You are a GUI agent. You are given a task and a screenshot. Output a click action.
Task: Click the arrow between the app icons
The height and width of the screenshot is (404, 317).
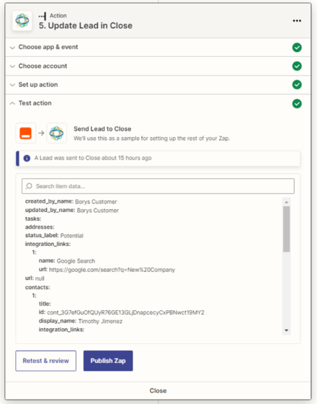click(x=41, y=133)
